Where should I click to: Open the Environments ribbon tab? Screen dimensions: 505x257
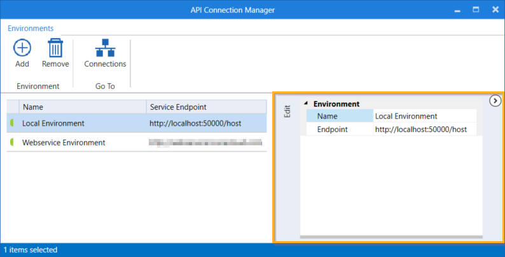click(x=31, y=28)
